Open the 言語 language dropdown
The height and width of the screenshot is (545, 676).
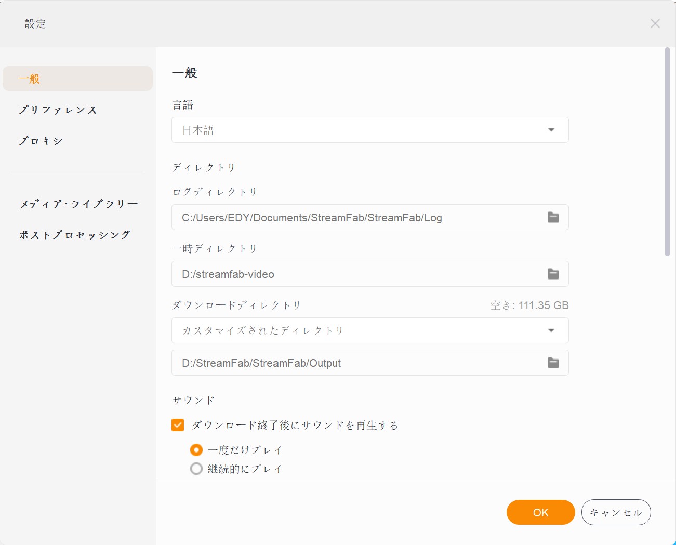point(550,130)
